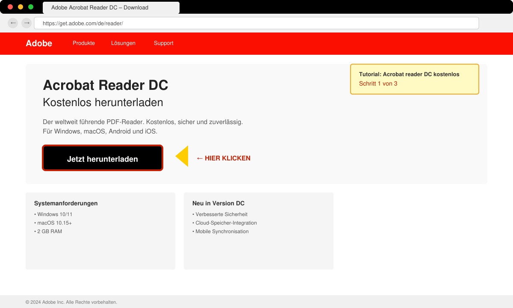Click the Jetzt herunterladen button
This screenshot has width=513, height=308.
(103, 158)
